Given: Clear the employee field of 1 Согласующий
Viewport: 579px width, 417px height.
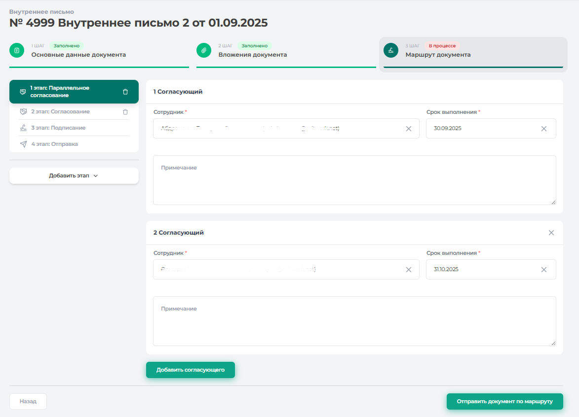Looking at the screenshot, I should coord(408,129).
